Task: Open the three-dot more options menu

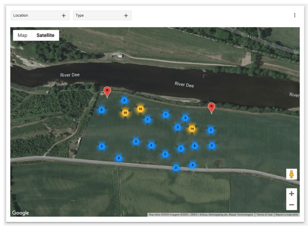Action: (x=294, y=15)
